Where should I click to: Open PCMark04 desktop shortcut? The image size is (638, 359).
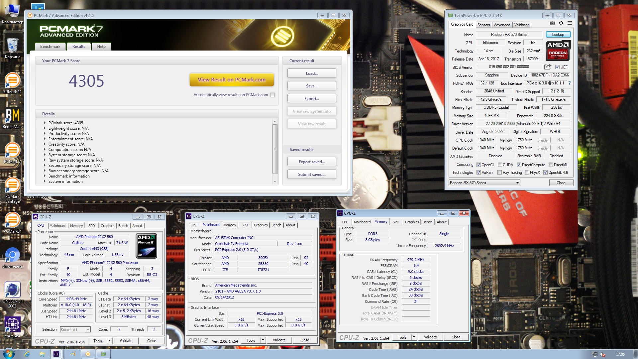coord(12,223)
